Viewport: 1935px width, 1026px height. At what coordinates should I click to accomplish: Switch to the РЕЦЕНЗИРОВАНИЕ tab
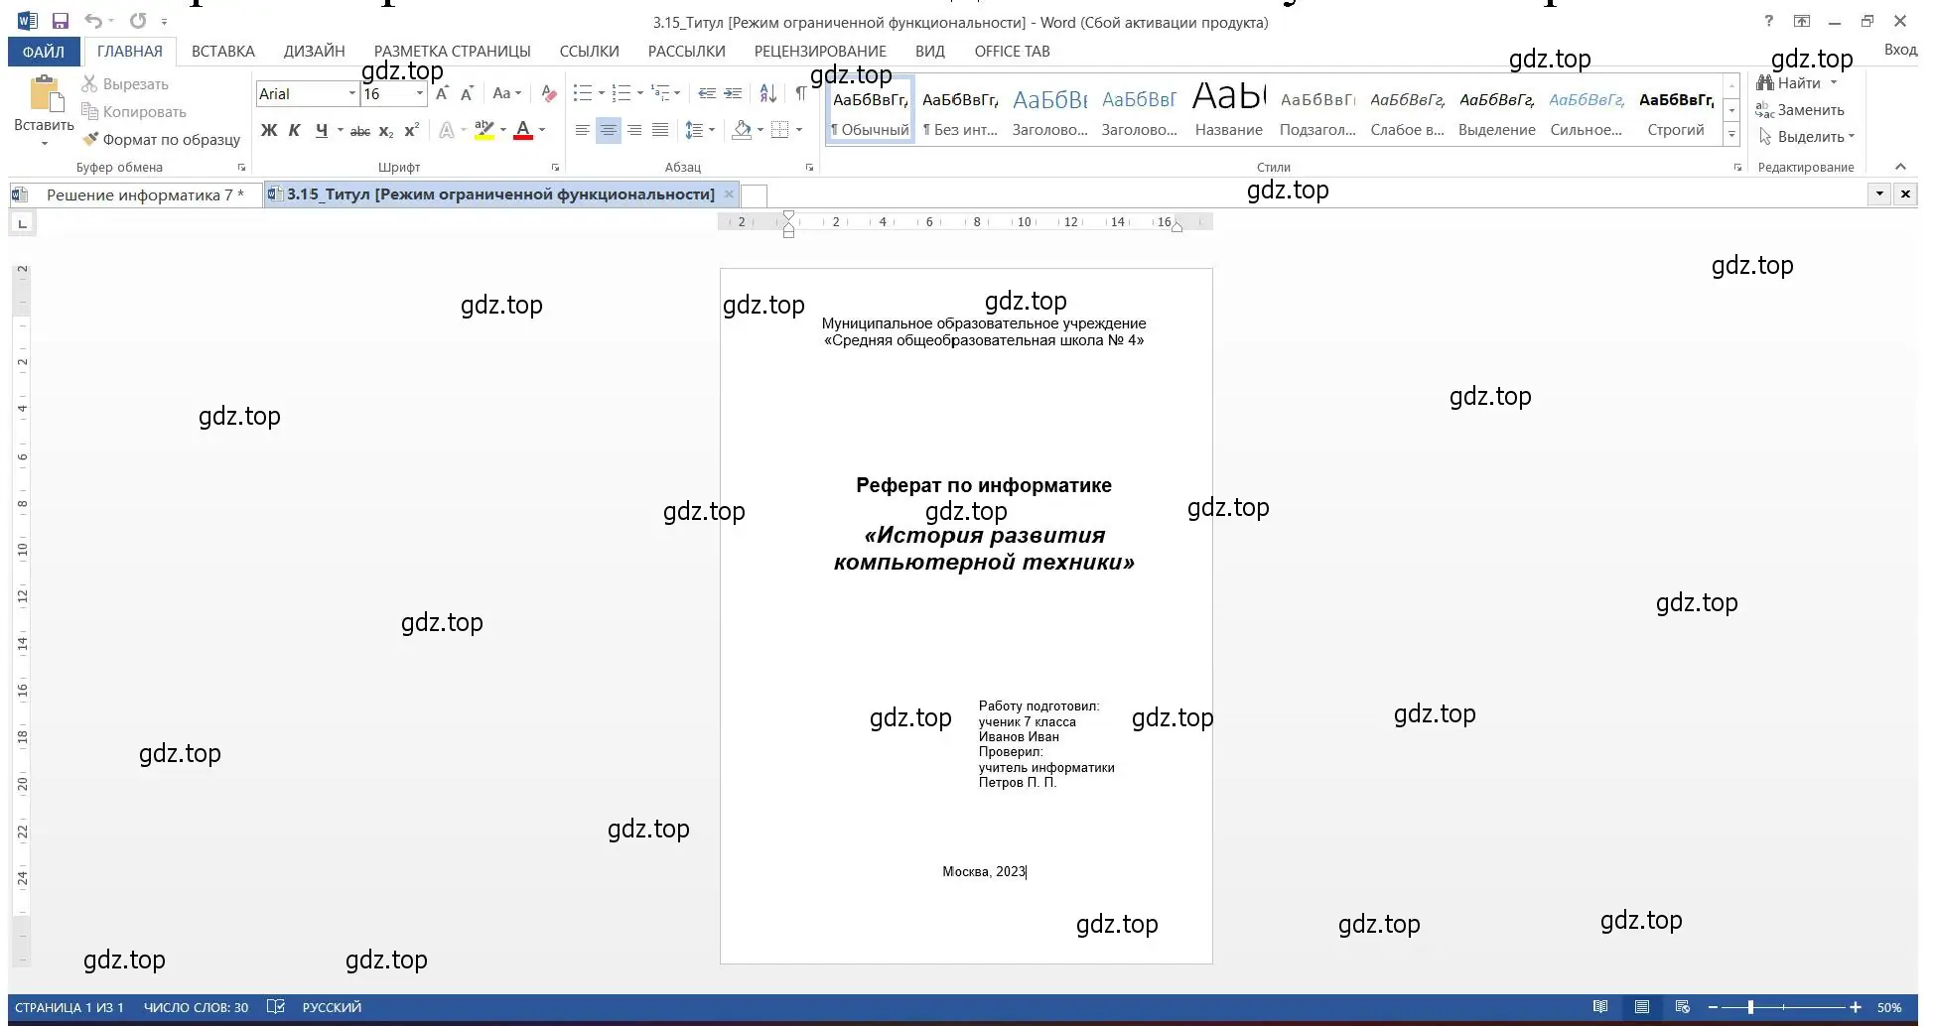tap(820, 52)
